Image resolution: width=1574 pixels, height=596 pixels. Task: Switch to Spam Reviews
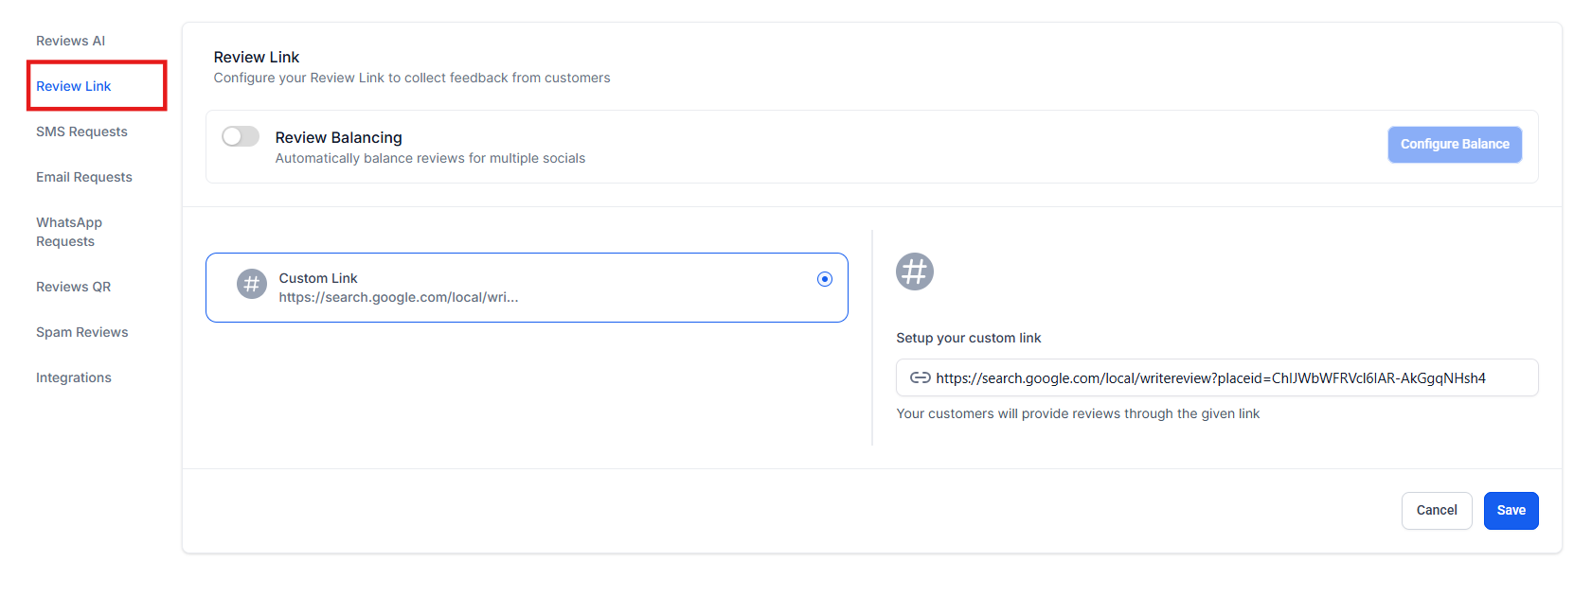pyautogui.click(x=81, y=332)
